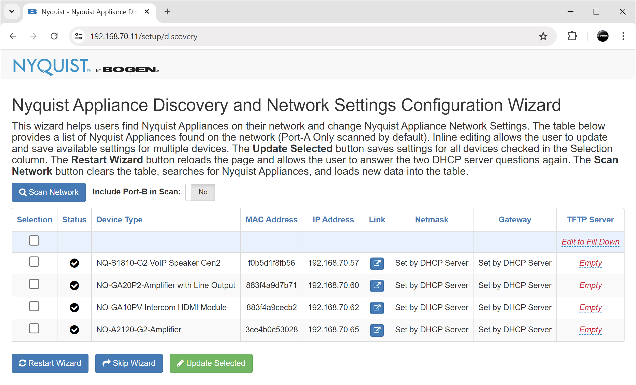Sort table by Device Type column
Viewport: 636px width, 385px height.
pos(119,220)
